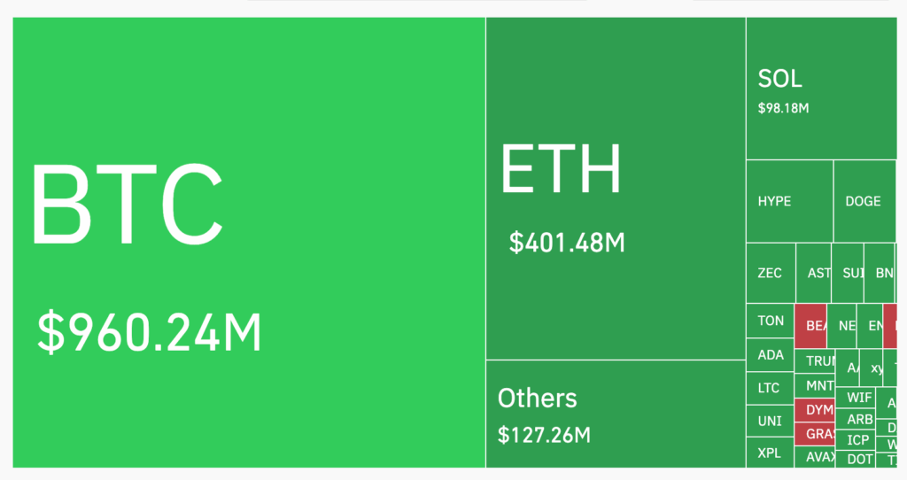Click the DOGE tile

click(864, 201)
